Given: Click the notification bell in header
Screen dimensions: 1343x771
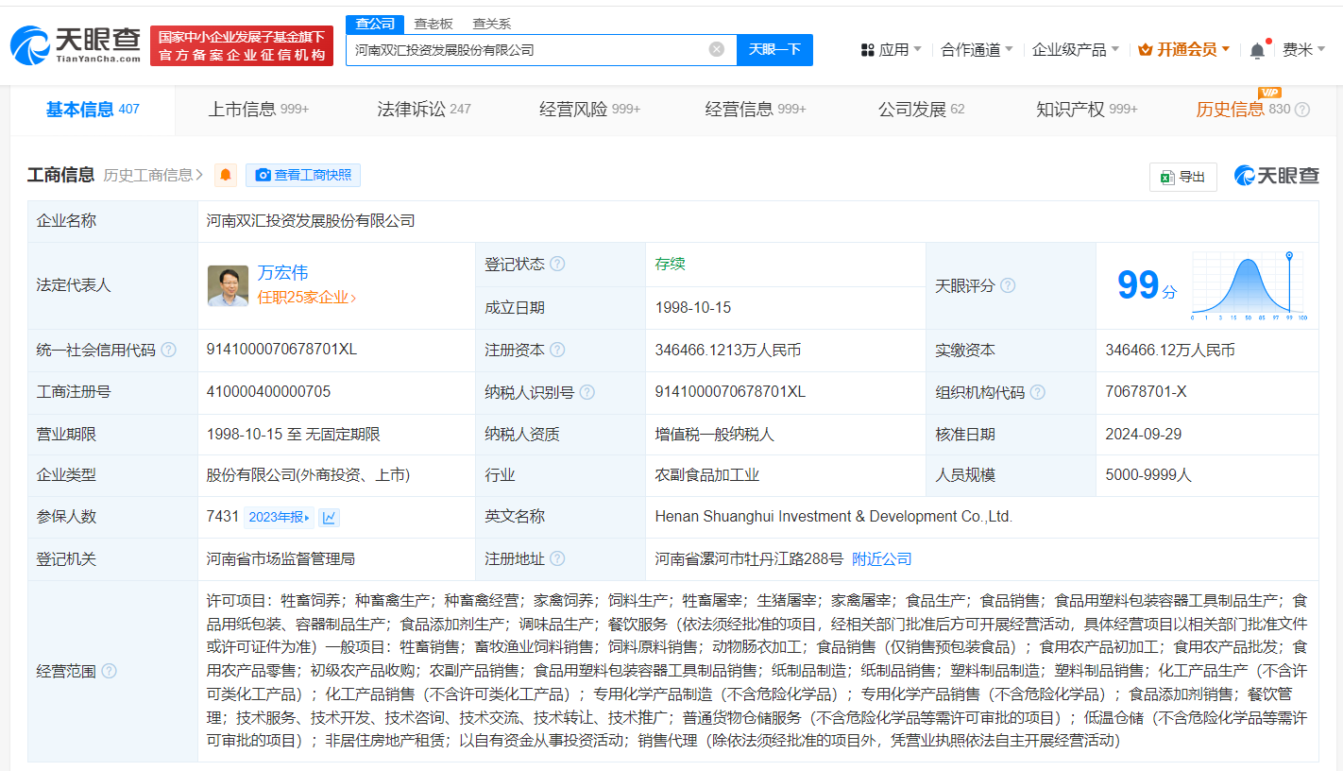Looking at the screenshot, I should tap(1257, 50).
